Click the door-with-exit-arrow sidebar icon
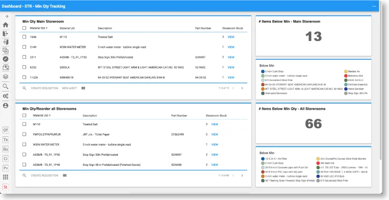The height and width of the screenshot is (200, 389). pos(5,34)
